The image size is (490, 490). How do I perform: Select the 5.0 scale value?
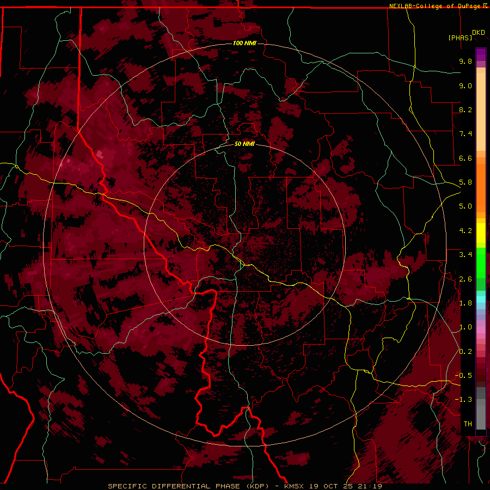(x=465, y=206)
